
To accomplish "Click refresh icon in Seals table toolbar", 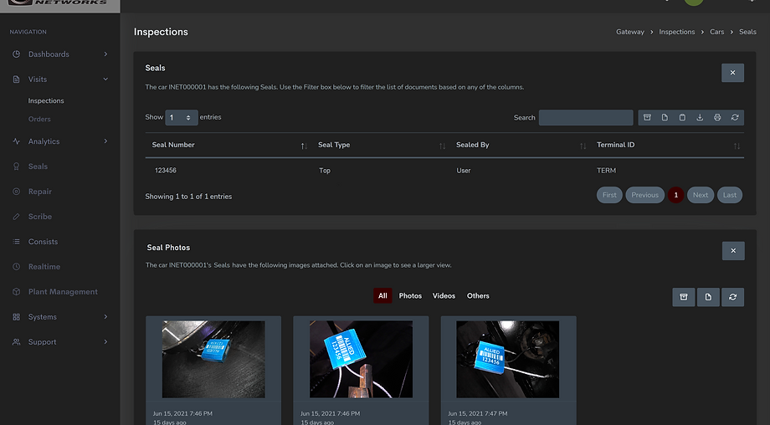I will pyautogui.click(x=735, y=117).
